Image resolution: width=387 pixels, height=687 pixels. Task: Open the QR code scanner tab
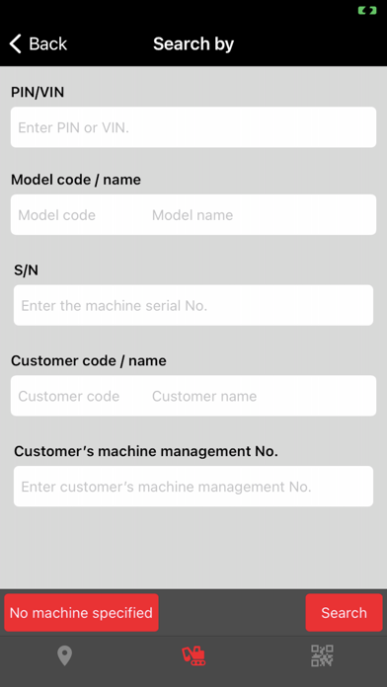[322, 655]
